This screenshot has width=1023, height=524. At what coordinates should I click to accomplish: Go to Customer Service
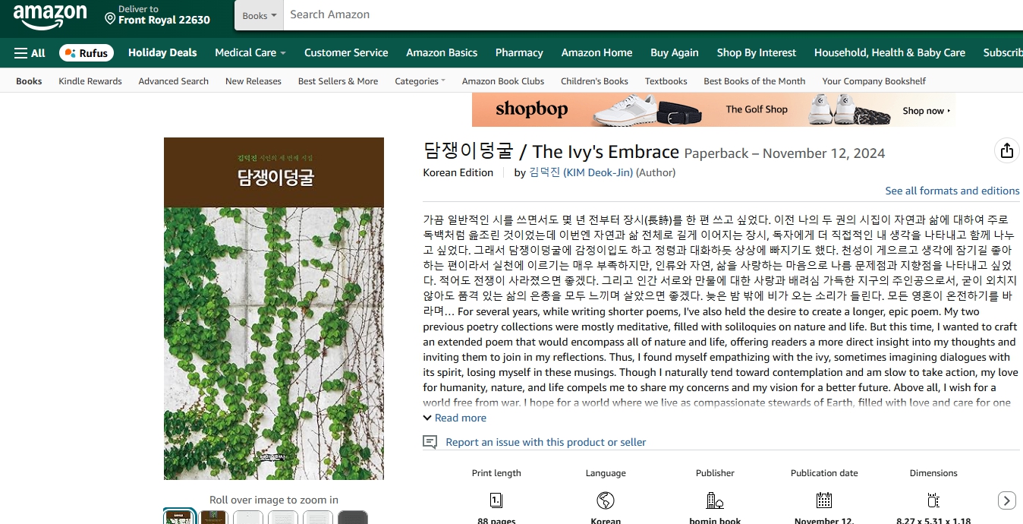(346, 52)
